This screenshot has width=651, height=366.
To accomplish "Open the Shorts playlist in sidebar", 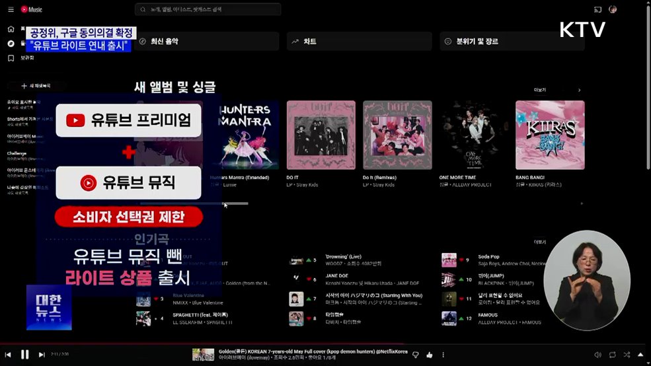I will click(x=30, y=122).
